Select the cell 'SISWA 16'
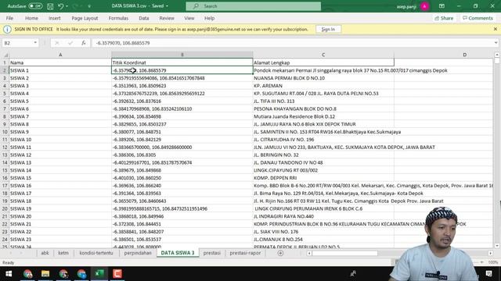This screenshot has height=281, width=501. (60, 186)
